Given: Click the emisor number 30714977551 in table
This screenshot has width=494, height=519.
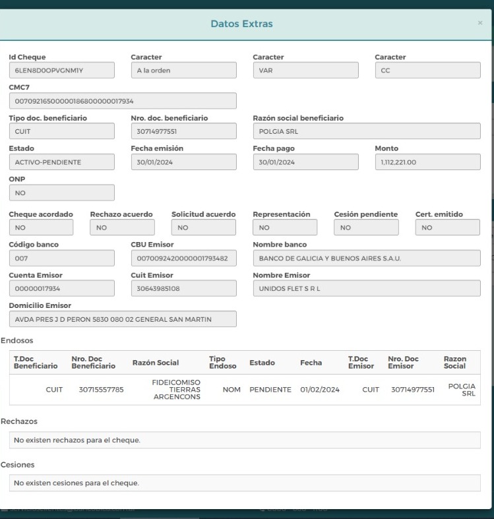Looking at the screenshot, I should point(413,390).
